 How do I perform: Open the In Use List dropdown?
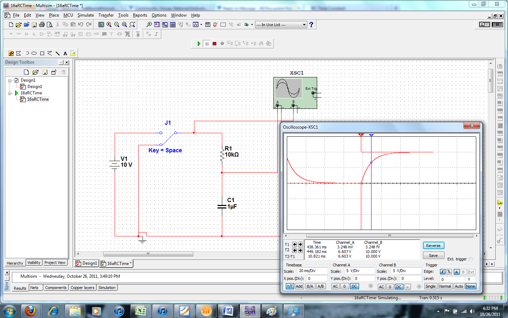(304, 25)
